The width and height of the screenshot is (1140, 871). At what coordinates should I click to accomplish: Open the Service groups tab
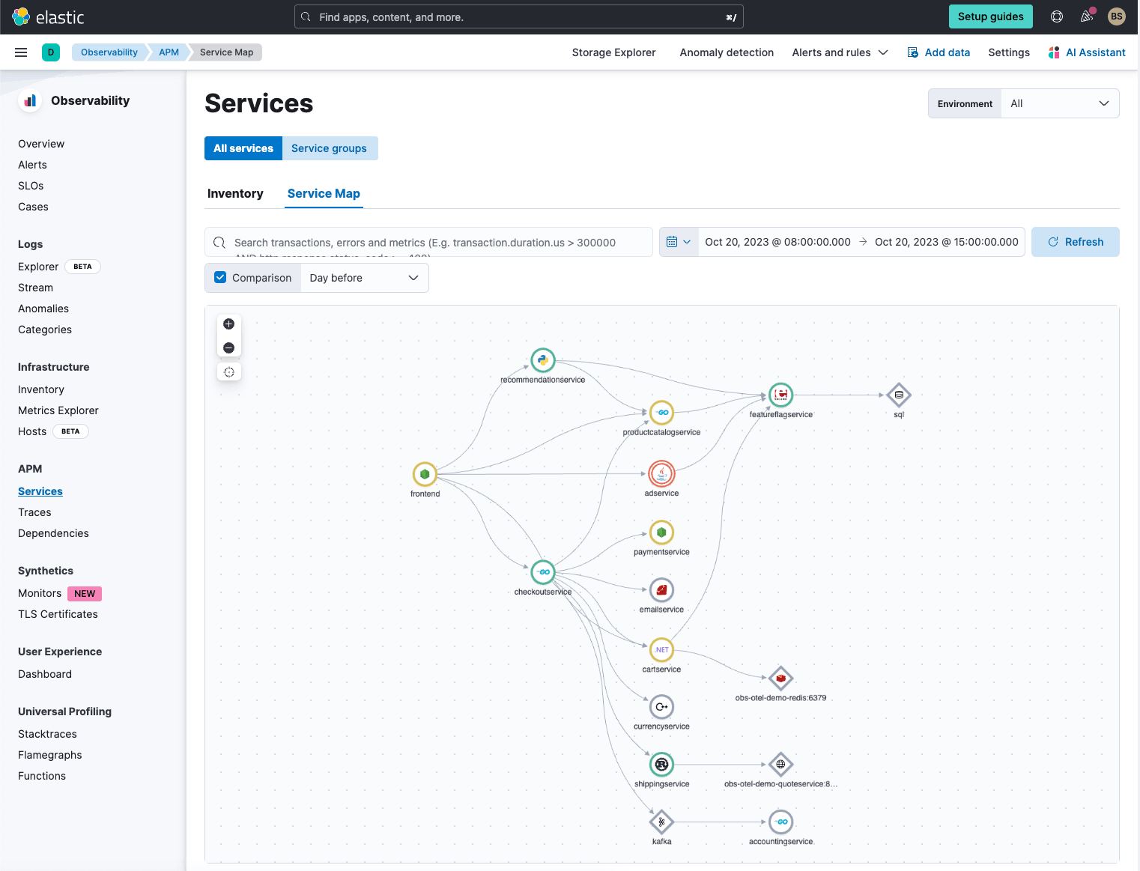click(x=330, y=148)
